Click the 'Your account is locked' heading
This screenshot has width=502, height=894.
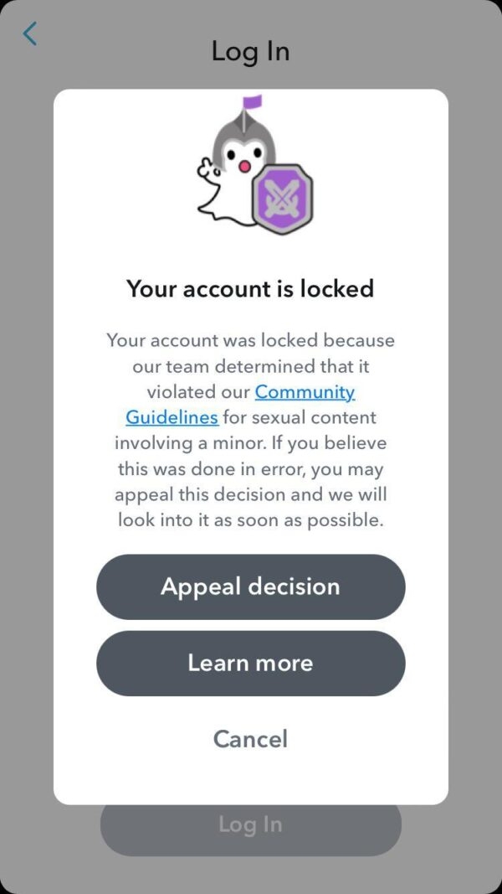(x=250, y=289)
